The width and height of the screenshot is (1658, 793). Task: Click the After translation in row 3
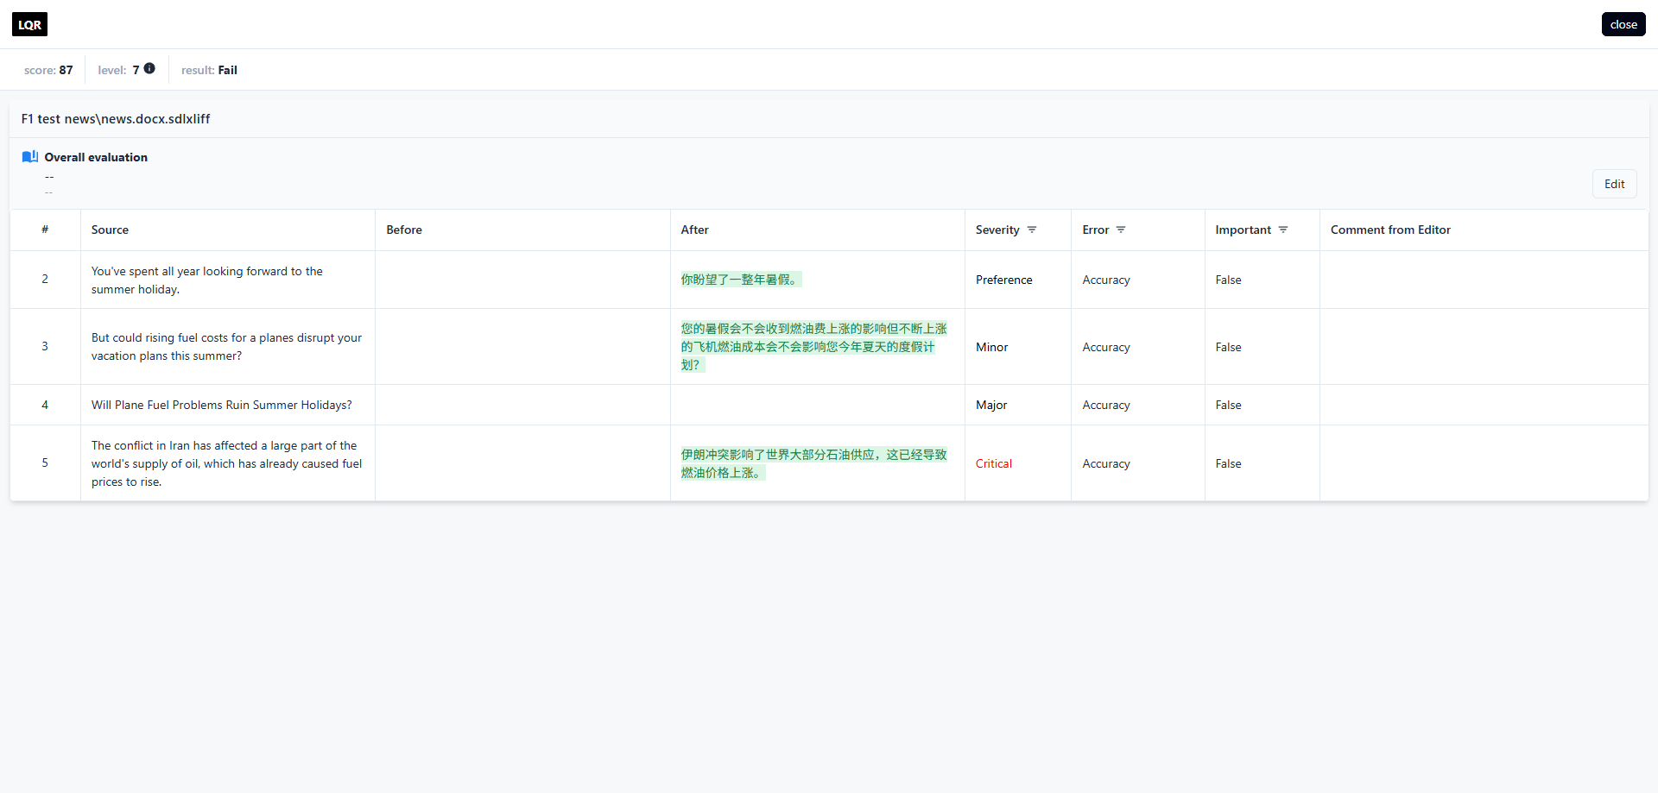pyautogui.click(x=813, y=347)
